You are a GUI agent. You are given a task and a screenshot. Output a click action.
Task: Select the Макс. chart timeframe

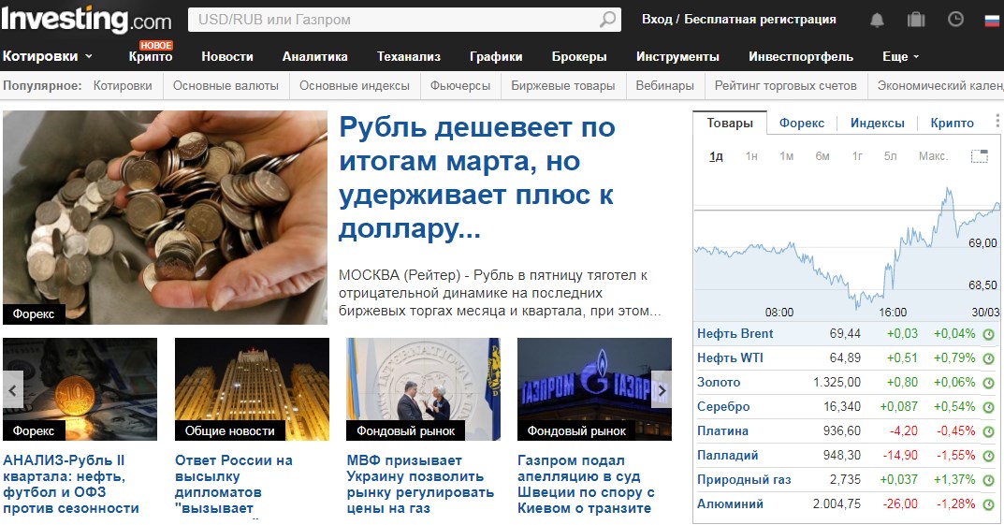pyautogui.click(x=933, y=156)
